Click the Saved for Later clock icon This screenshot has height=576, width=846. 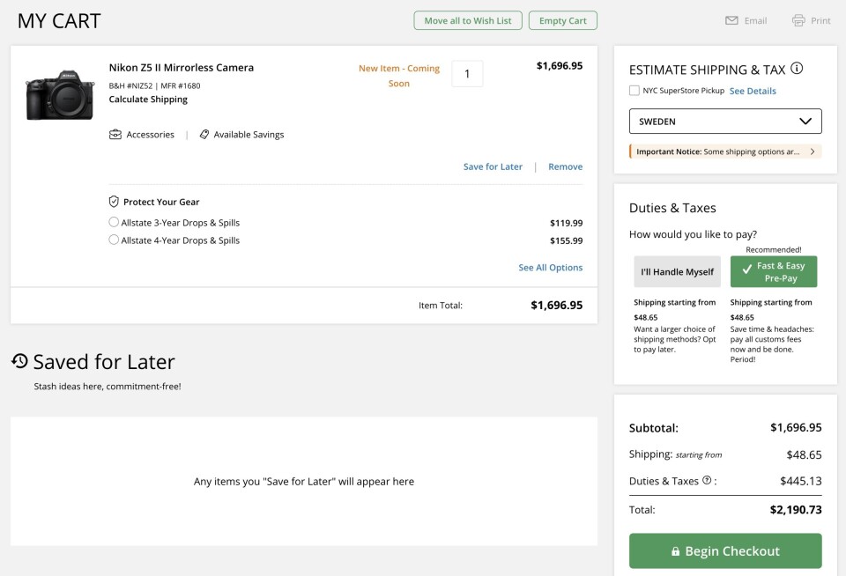click(20, 361)
